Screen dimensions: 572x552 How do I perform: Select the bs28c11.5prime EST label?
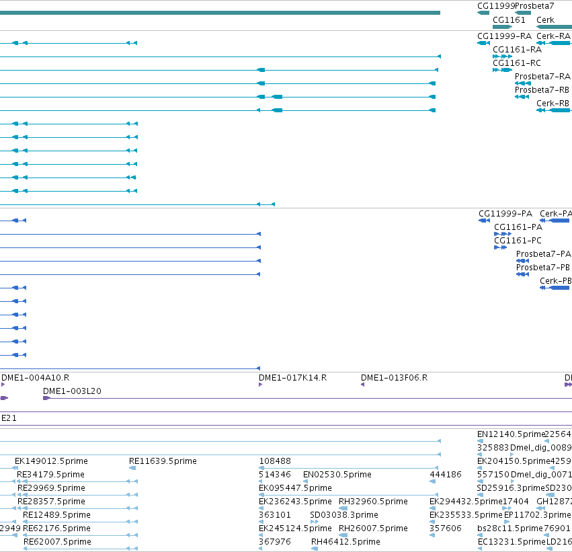coord(510,528)
